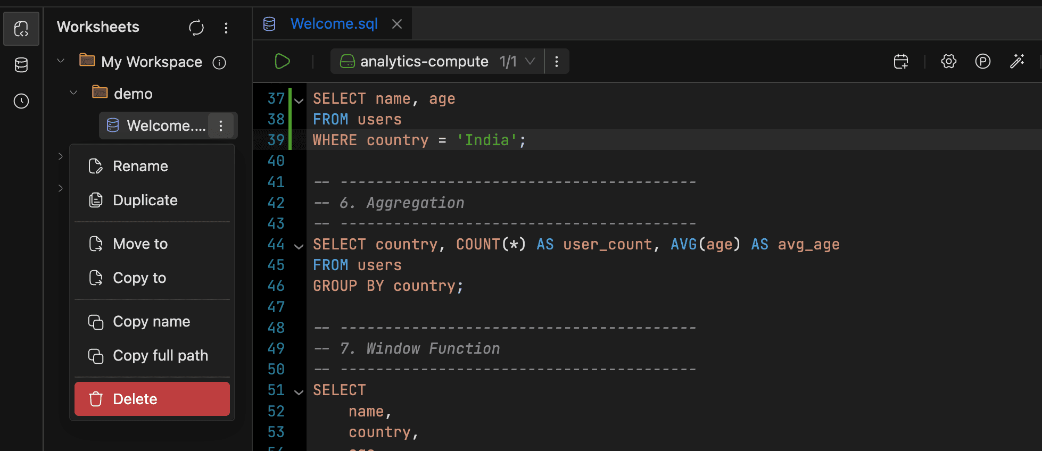Click the schedule calendar icon
Viewport: 1042px width, 451px height.
901,62
